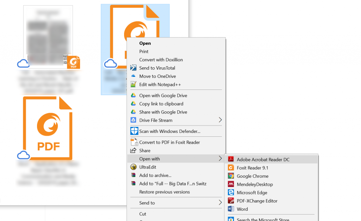This screenshot has width=361, height=221.
Task: Click the Google Chrome icon in submenu
Action: [231, 176]
